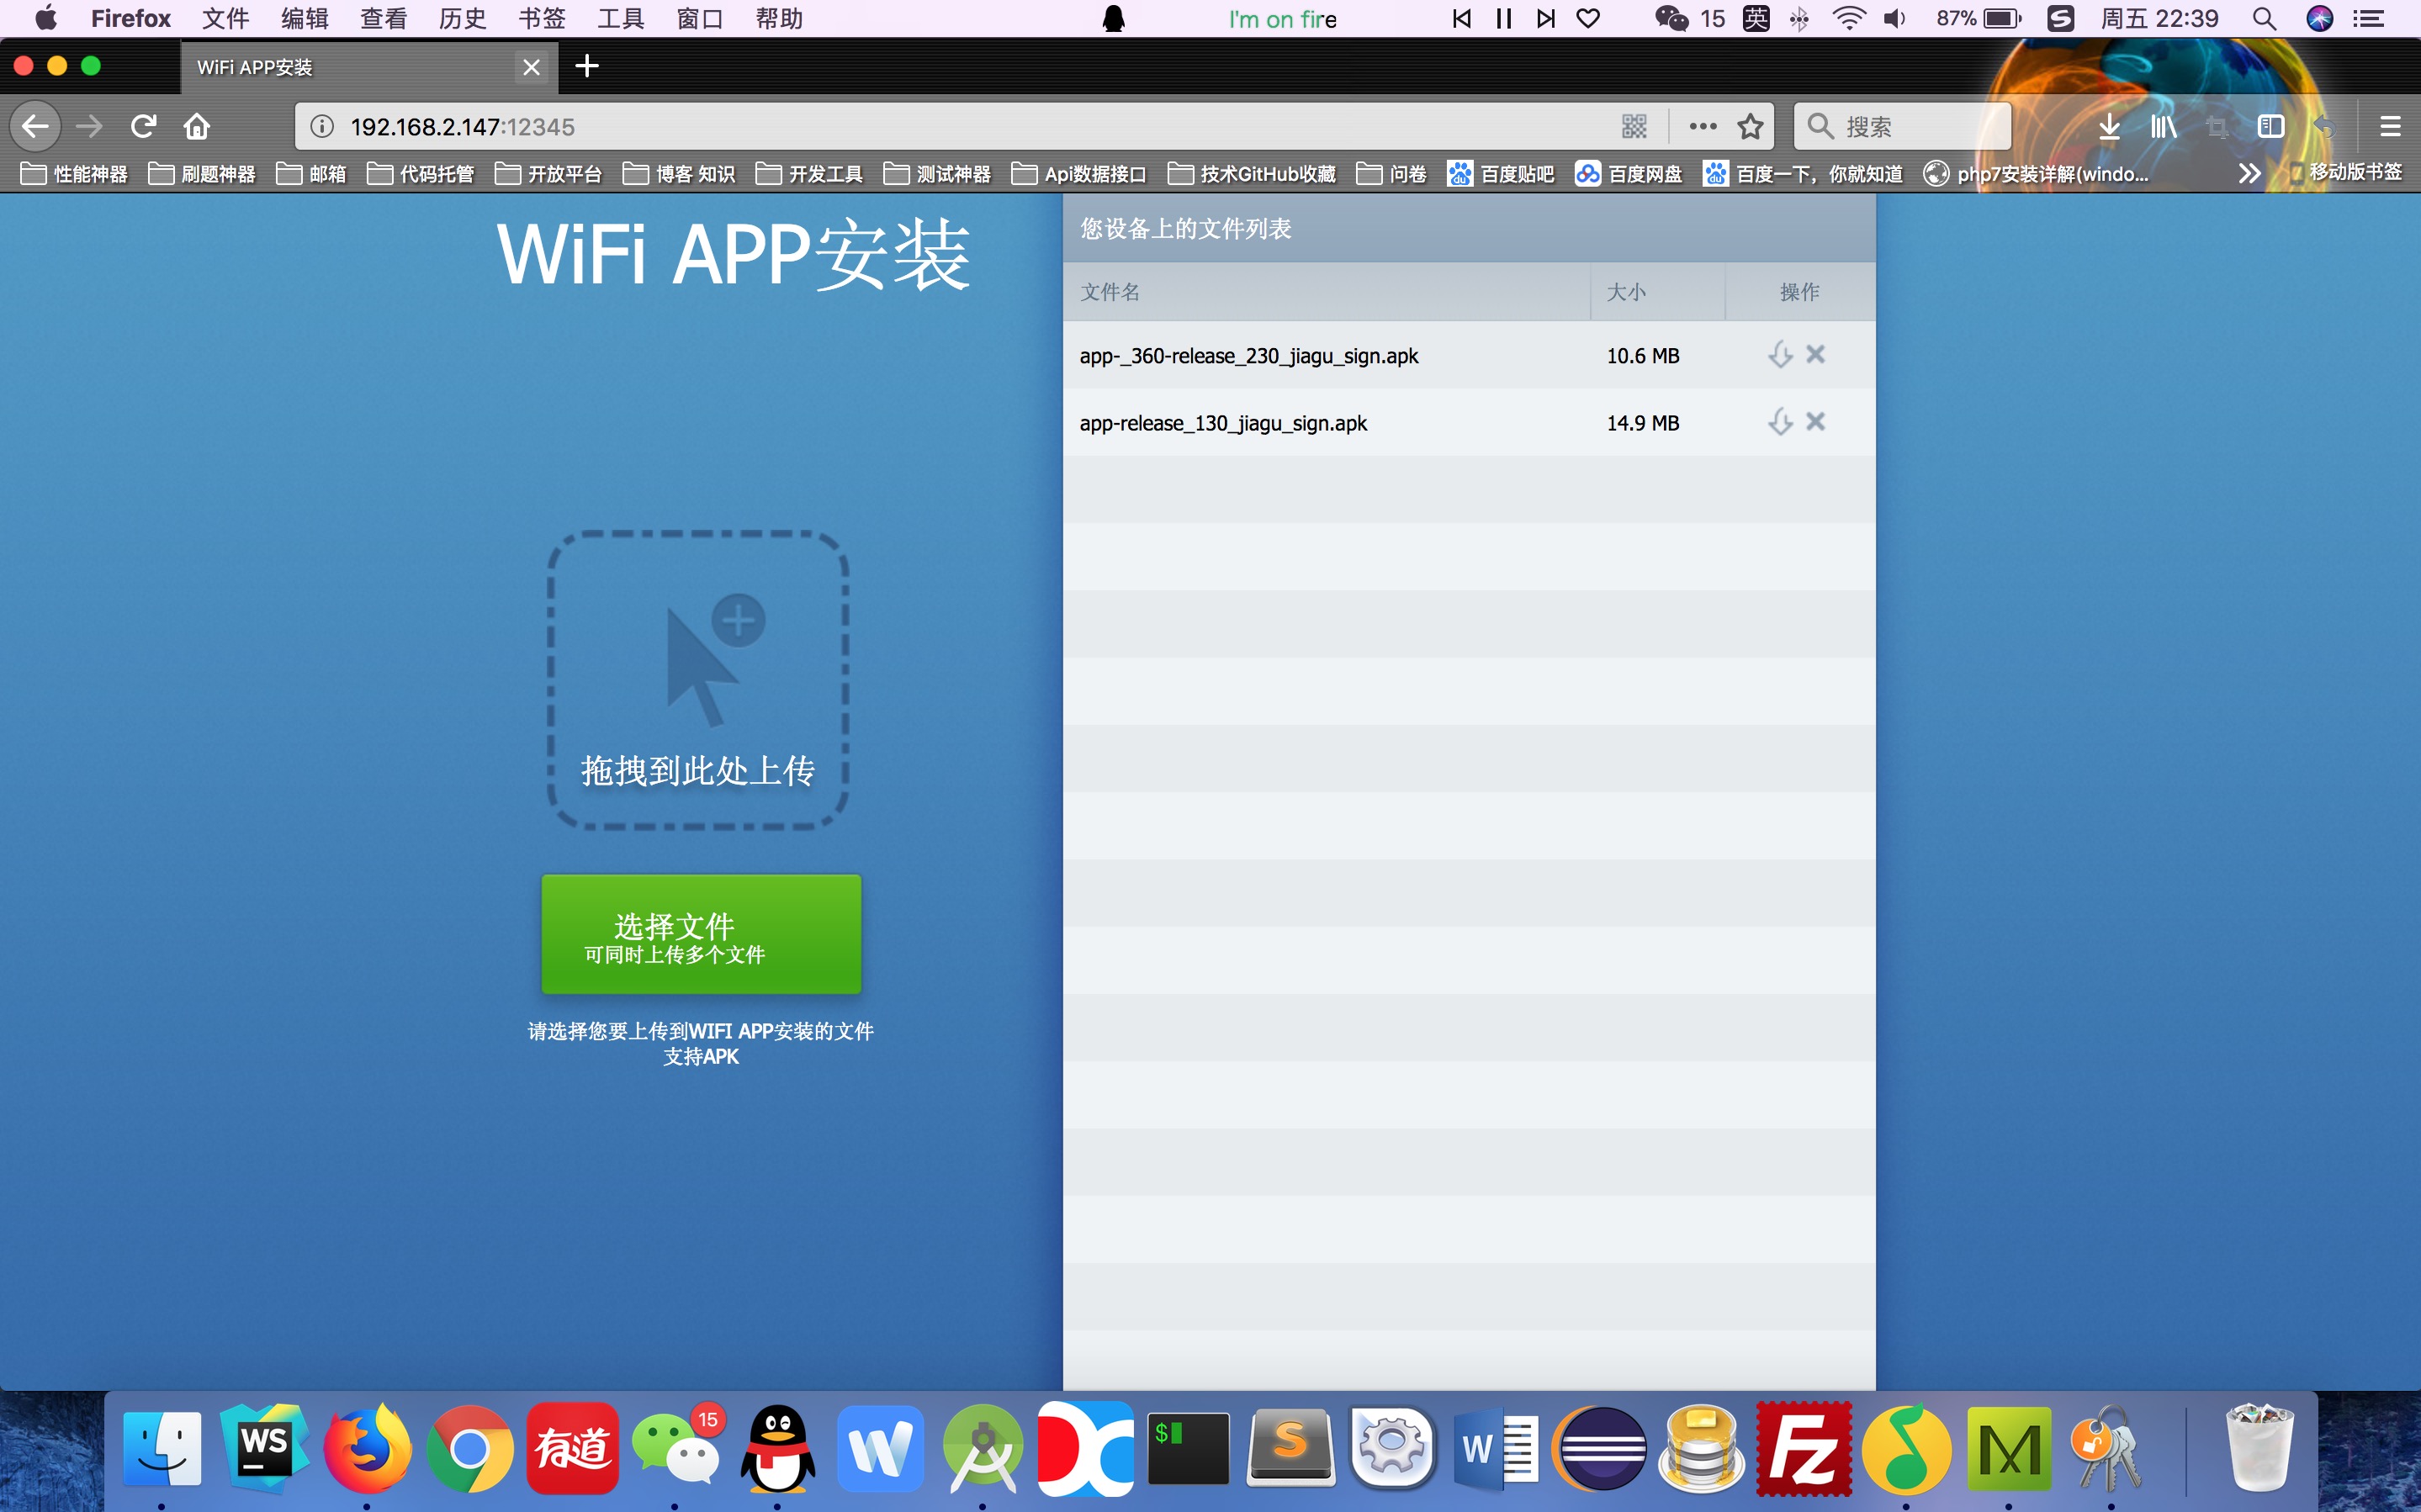Viewport: 2421px width, 1512px height.
Task: Download app-_360-release_230_jiagu_sign.apk file
Action: tap(1780, 355)
